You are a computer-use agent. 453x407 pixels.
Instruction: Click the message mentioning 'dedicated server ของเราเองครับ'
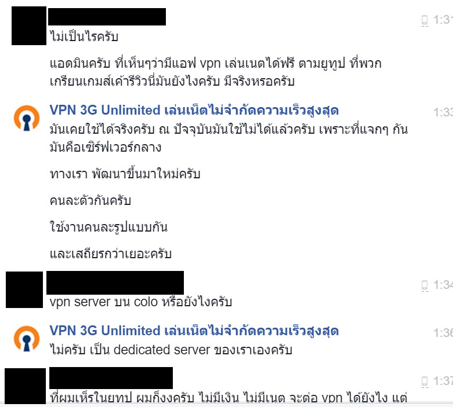coord(171,350)
